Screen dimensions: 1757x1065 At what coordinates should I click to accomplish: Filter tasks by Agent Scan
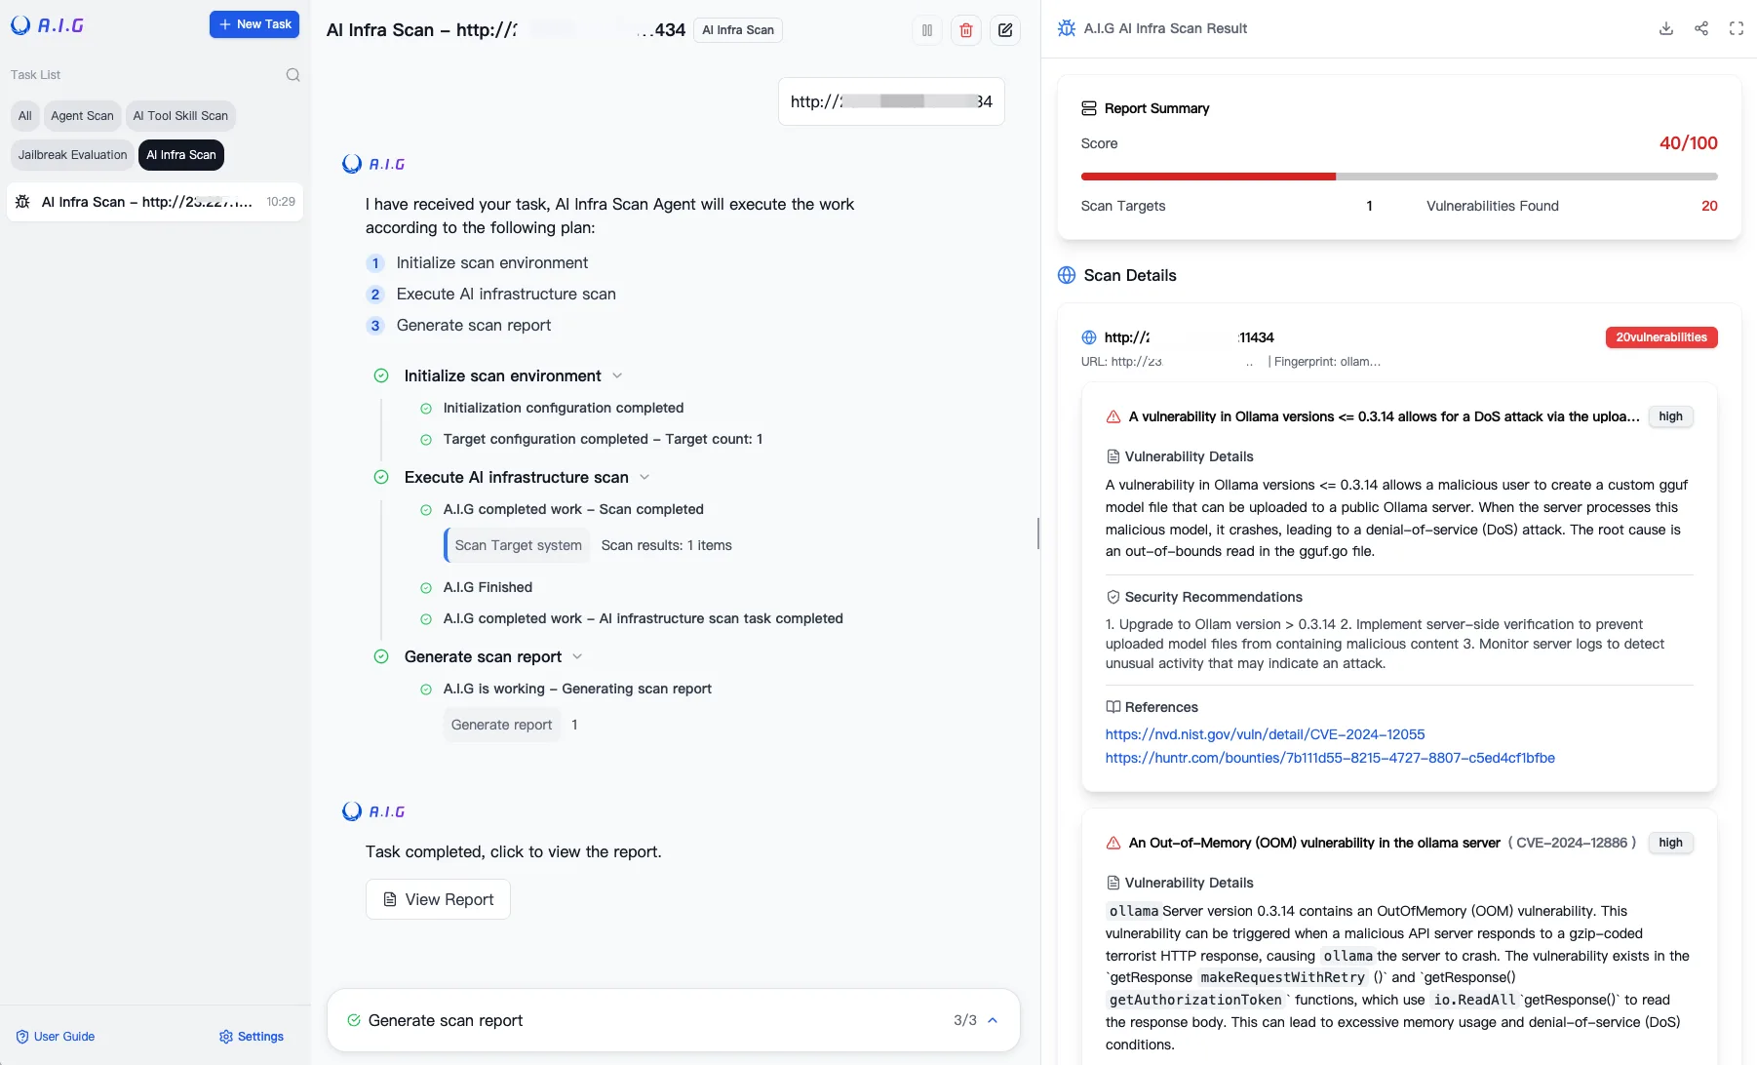[x=82, y=116]
